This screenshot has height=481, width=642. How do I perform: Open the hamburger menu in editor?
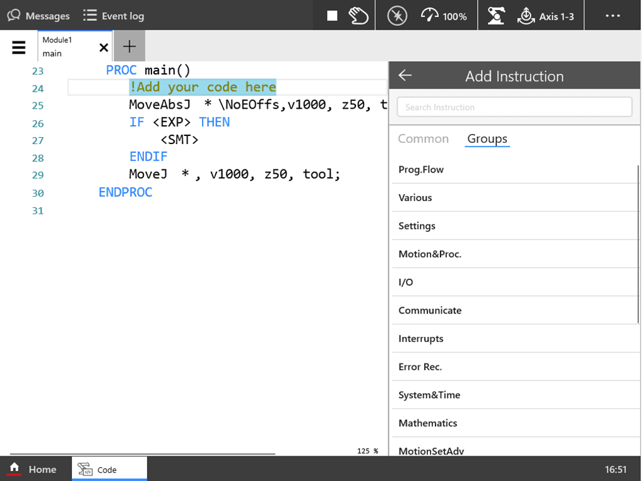18,47
